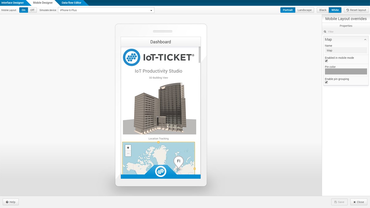Image resolution: width=370 pixels, height=208 pixels.
Task: Click the Save button
Action: 339,202
